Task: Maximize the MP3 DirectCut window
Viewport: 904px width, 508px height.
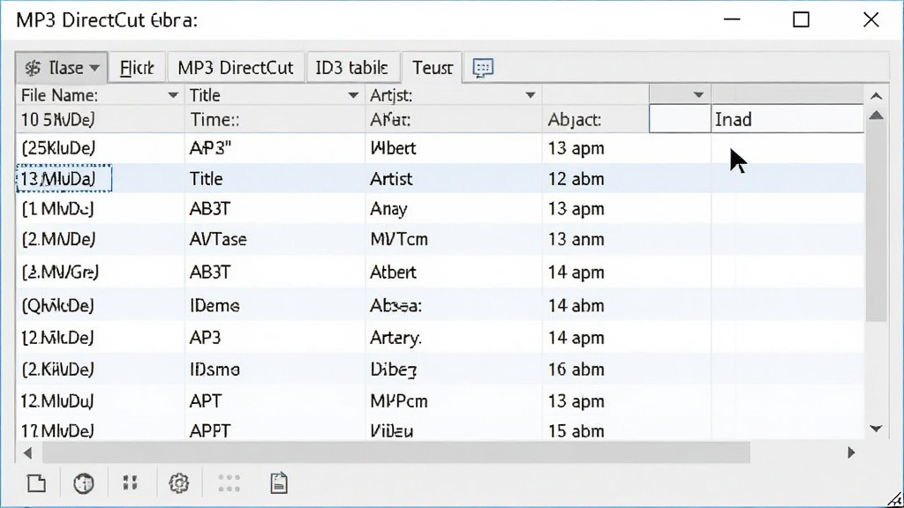Action: pos(801,19)
